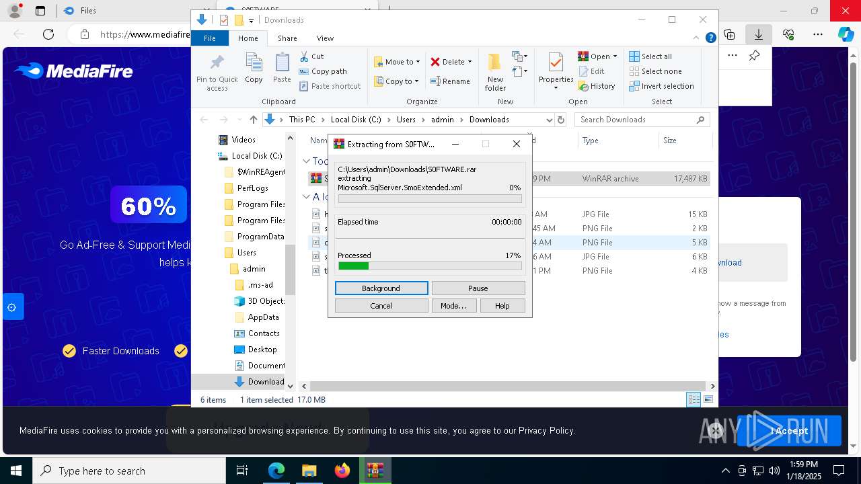The height and width of the screenshot is (484, 861).
Task: Click Edit in the Open group
Action: coord(591,71)
